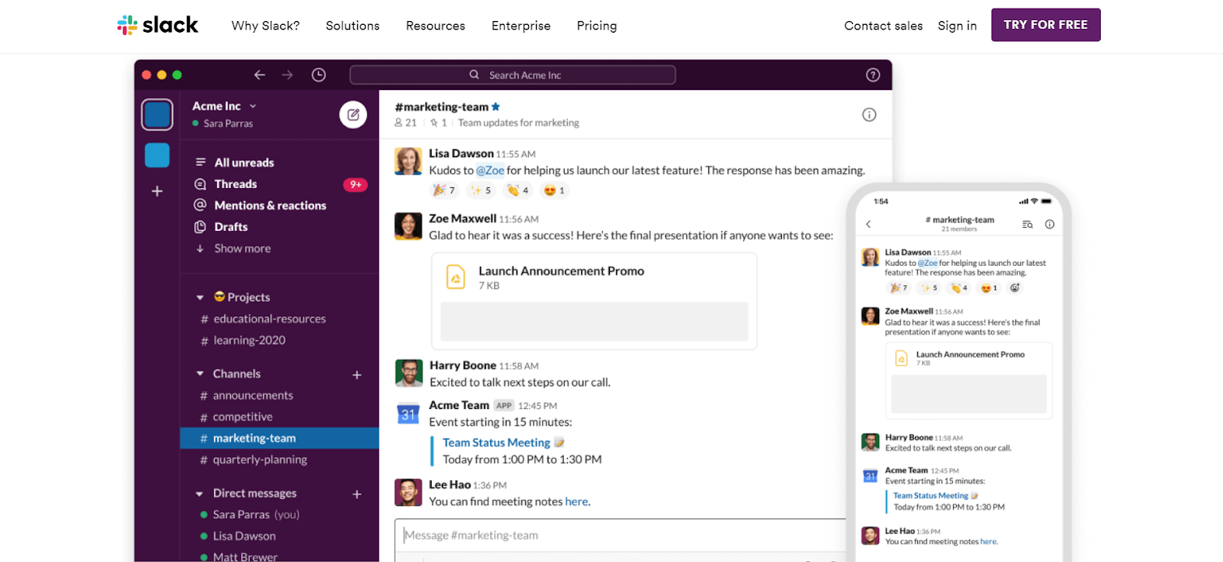This screenshot has width=1223, height=562.
Task: Collapse the Direct messages section
Action: 200,494
